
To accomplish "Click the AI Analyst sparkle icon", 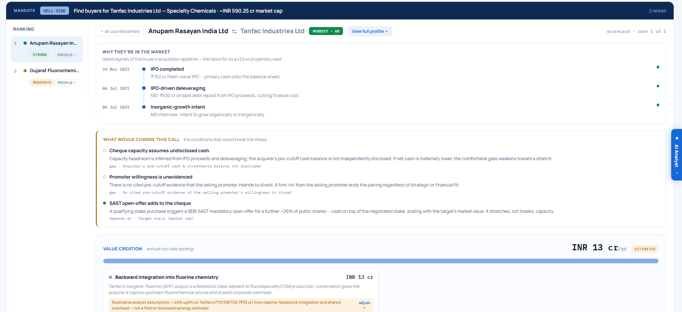I will coord(677,138).
